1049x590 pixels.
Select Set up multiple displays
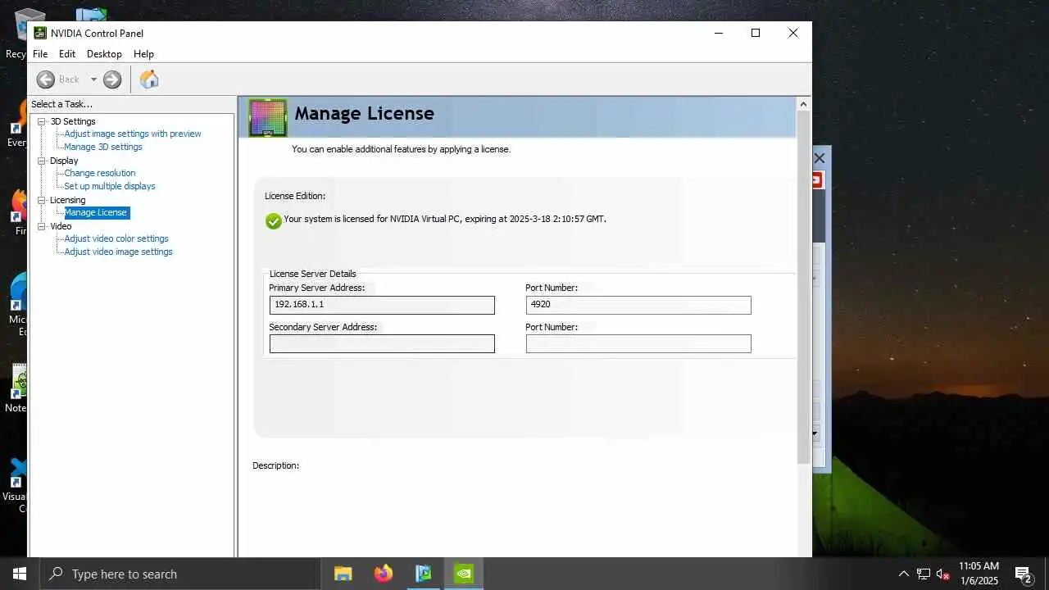(x=110, y=186)
